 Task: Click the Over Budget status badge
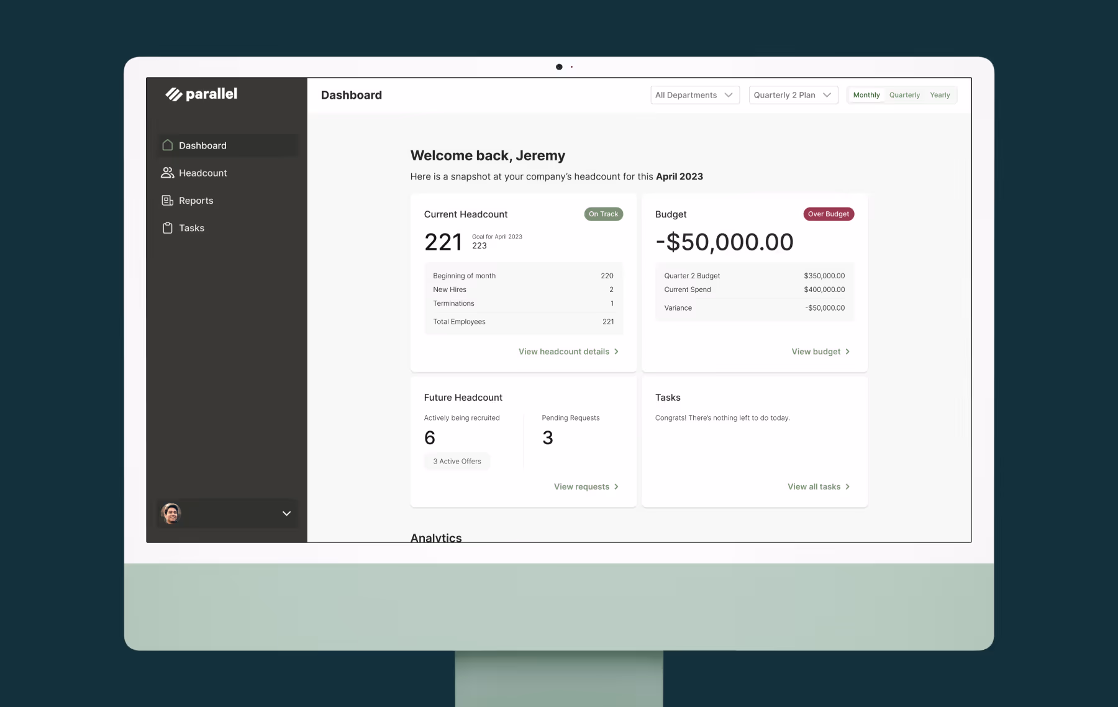coord(828,214)
